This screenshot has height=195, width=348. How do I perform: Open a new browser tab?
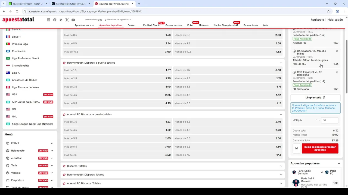[x=139, y=4]
